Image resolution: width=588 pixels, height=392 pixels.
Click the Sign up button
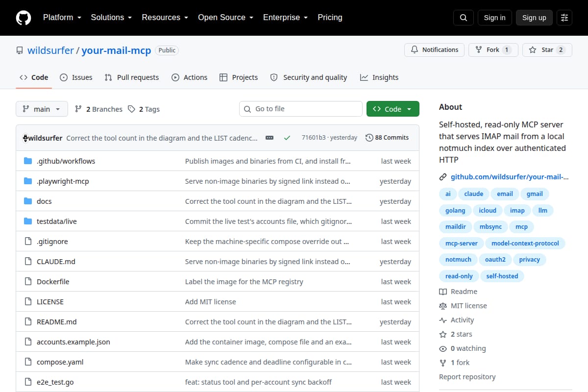coord(534,18)
